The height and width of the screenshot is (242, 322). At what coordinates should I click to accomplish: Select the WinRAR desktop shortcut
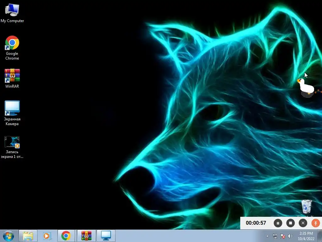tap(12, 78)
